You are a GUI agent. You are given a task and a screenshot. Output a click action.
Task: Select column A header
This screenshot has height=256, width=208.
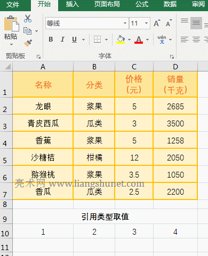tap(43, 67)
